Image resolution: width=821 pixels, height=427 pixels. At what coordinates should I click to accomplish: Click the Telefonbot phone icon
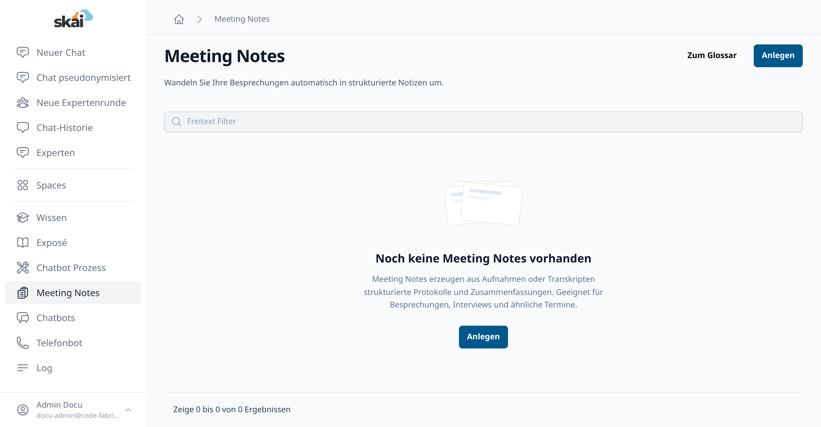pos(23,343)
